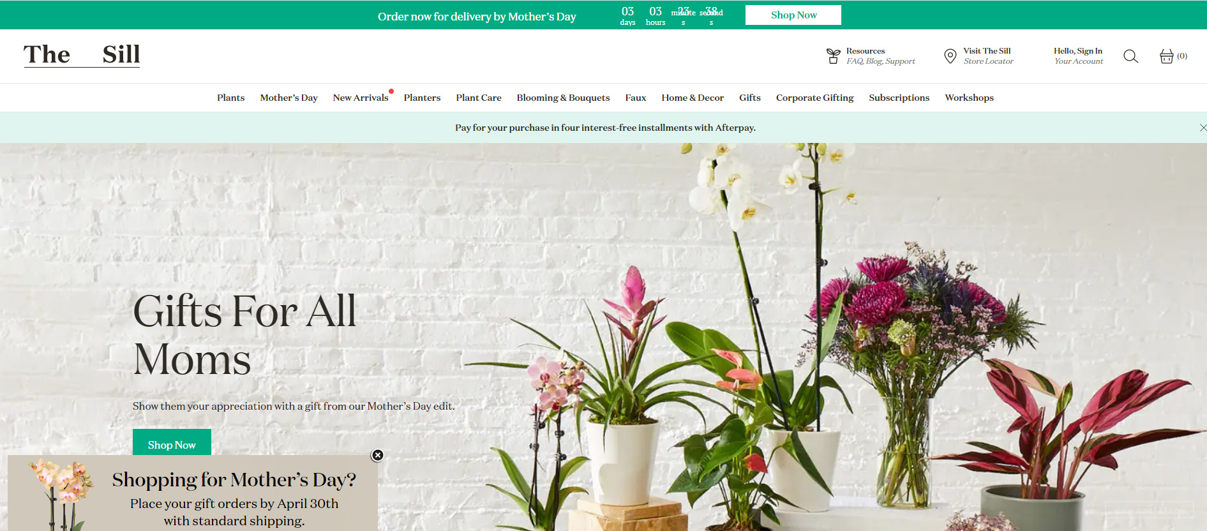This screenshot has width=1207, height=531.
Task: Expand the Planters navigation menu
Action: [422, 98]
